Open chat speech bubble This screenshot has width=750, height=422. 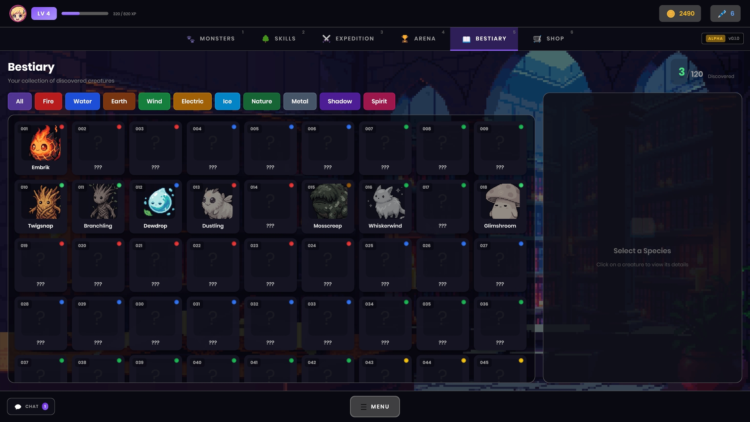pyautogui.click(x=18, y=407)
